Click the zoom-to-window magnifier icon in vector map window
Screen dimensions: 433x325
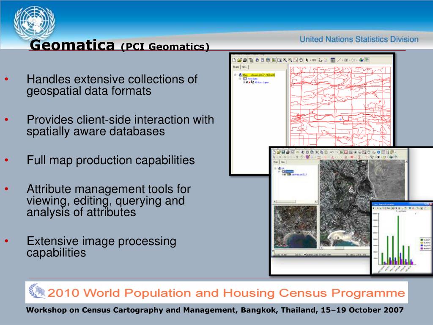280,60
